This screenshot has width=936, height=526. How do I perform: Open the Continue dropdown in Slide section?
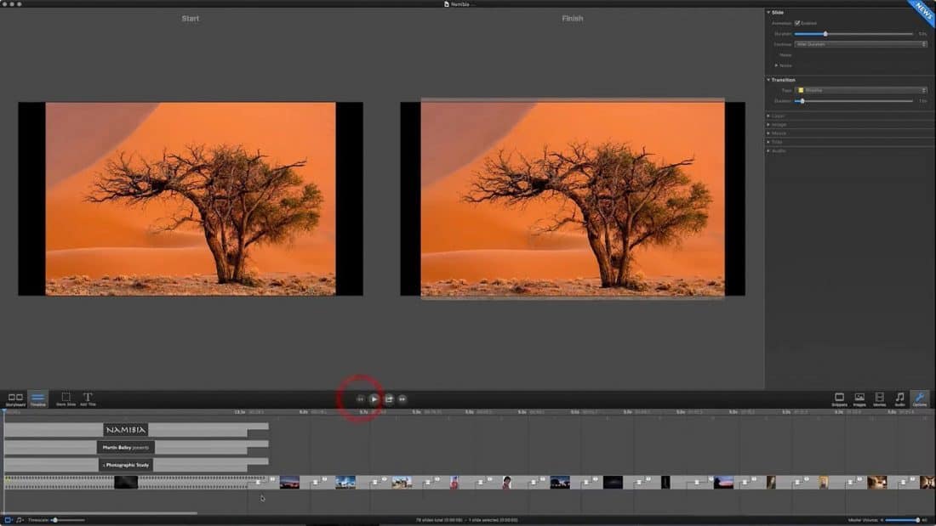coord(860,44)
